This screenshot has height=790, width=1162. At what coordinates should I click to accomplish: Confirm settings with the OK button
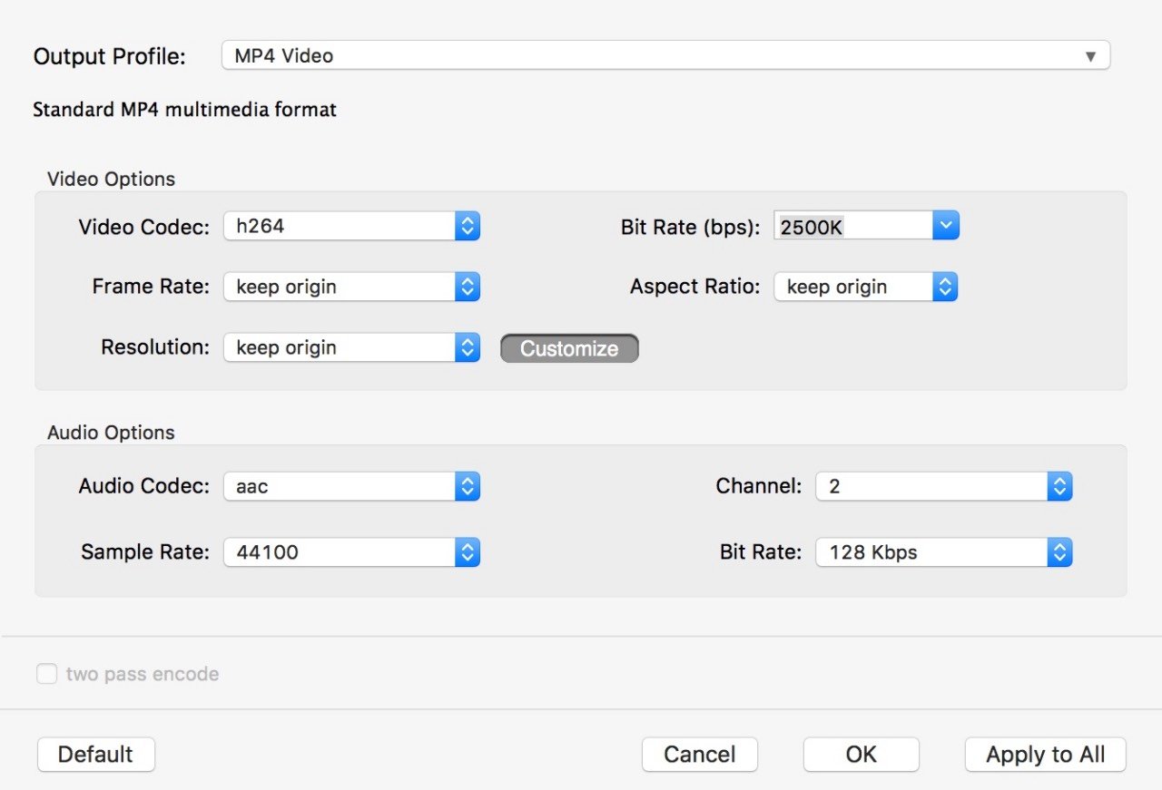861,755
